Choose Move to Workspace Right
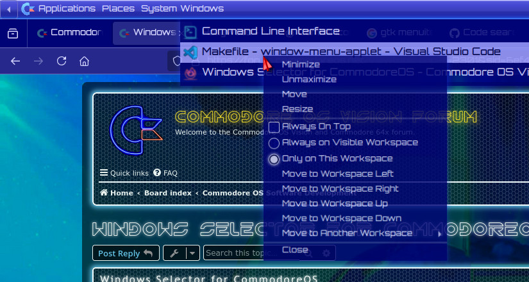This screenshot has width=529, height=282. (355, 188)
